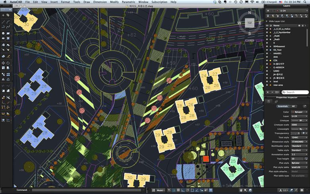This screenshot has height=194, width=310.
Task: Open the Parametric menu
Action: click(128, 2)
